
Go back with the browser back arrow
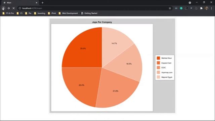coord(4,8)
